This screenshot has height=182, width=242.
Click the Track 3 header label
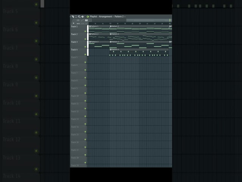74,42
